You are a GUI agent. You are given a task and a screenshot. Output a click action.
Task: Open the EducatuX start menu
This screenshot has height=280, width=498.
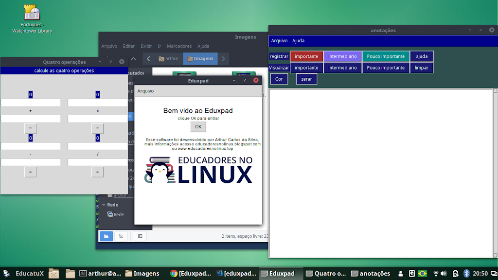[x=23, y=273]
